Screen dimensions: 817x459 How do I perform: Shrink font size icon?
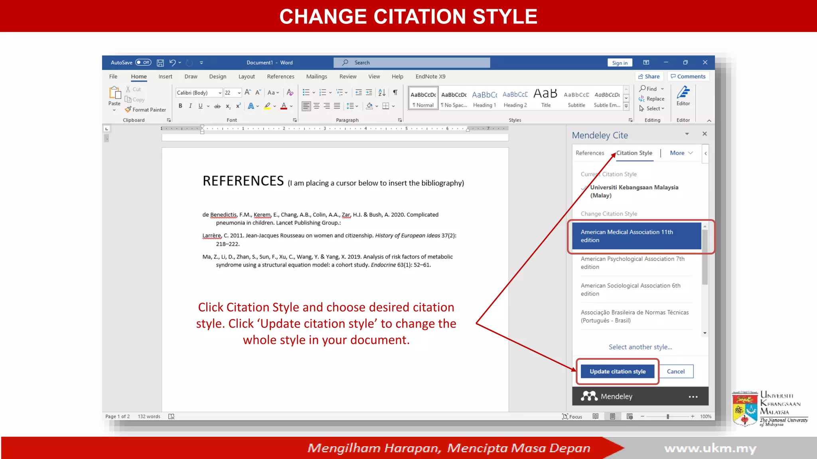click(258, 92)
